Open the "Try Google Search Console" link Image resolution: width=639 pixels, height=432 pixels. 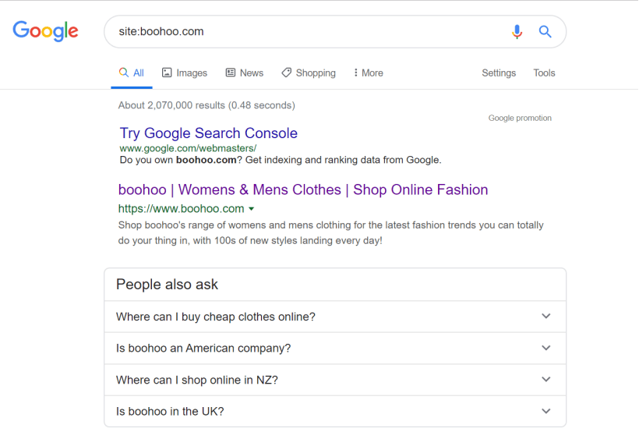[208, 133]
